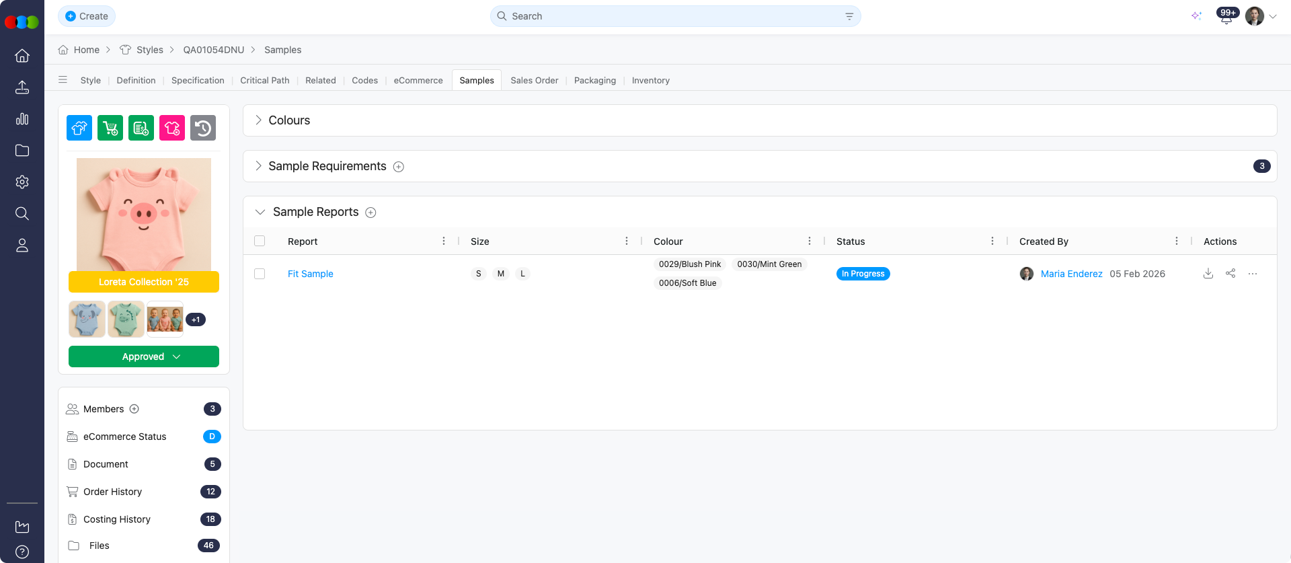
Task: Open the help question mark icon
Action: click(x=22, y=552)
